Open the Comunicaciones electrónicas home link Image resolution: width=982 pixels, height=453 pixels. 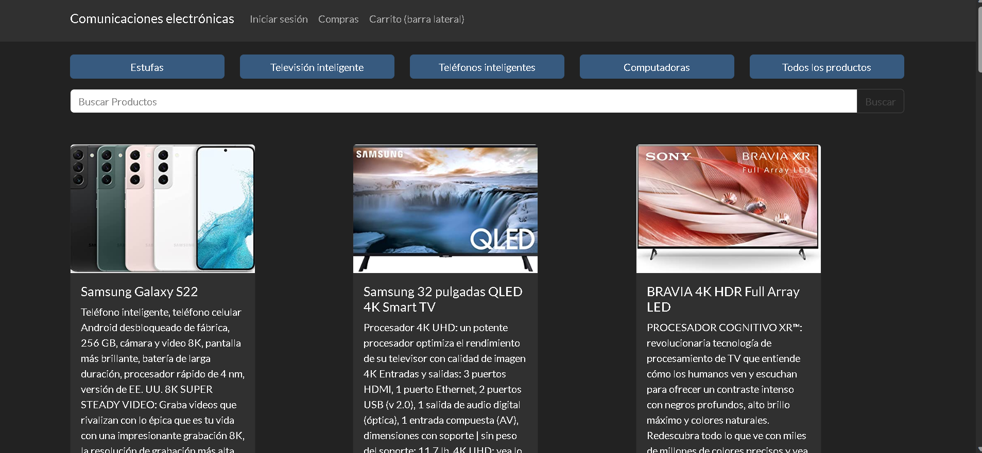[x=152, y=19]
